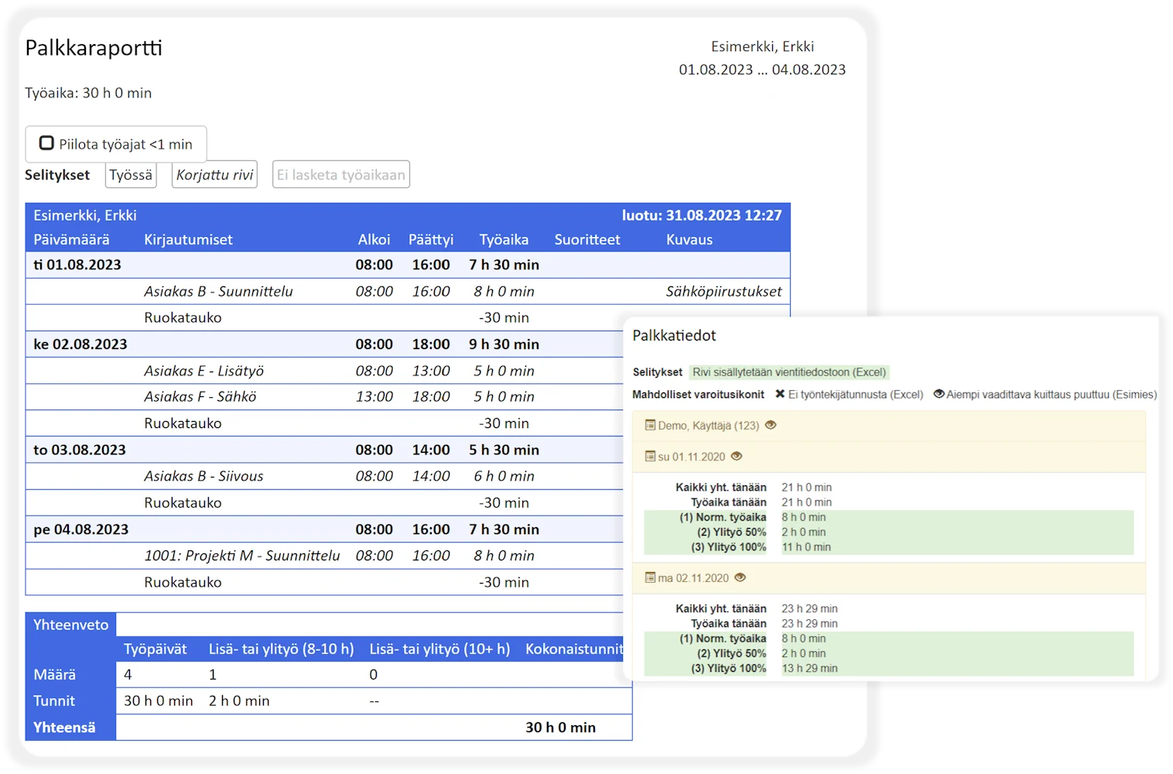Click the Kirjautumiset column header
Viewport: 1173px width, 774px height.
[x=188, y=240]
